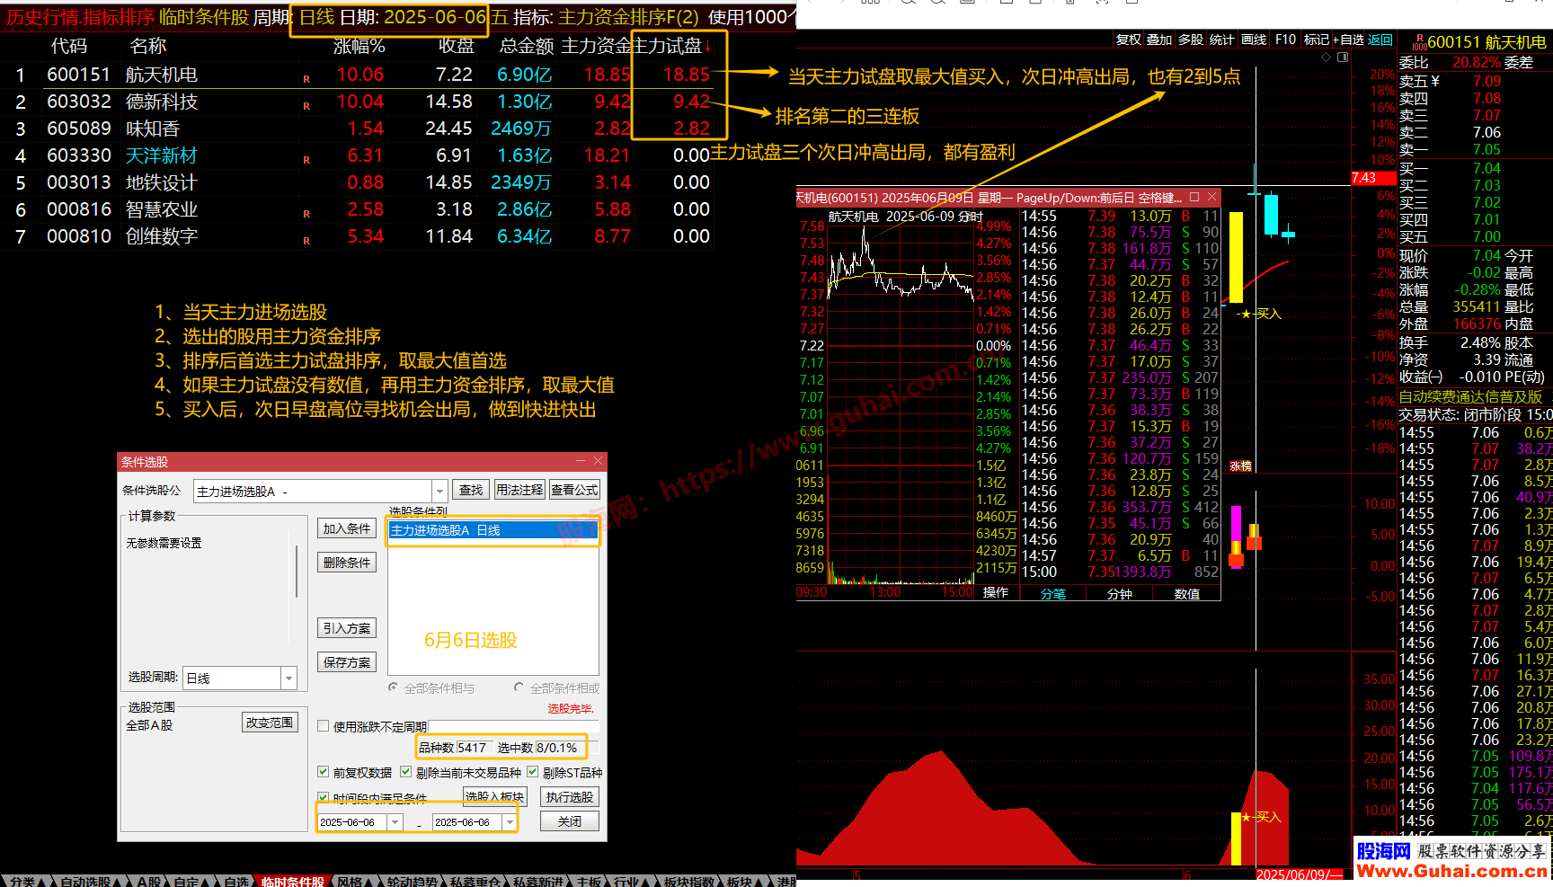Click the 买入 star marker on the K-line chart

(x=1261, y=314)
